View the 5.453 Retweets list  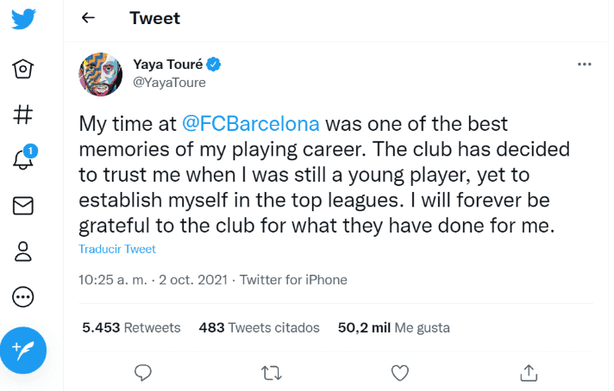click(x=131, y=327)
